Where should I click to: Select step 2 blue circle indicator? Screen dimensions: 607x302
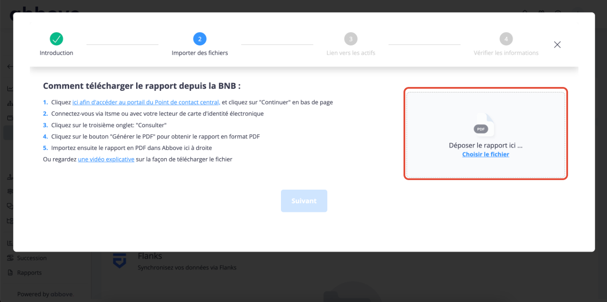click(200, 39)
